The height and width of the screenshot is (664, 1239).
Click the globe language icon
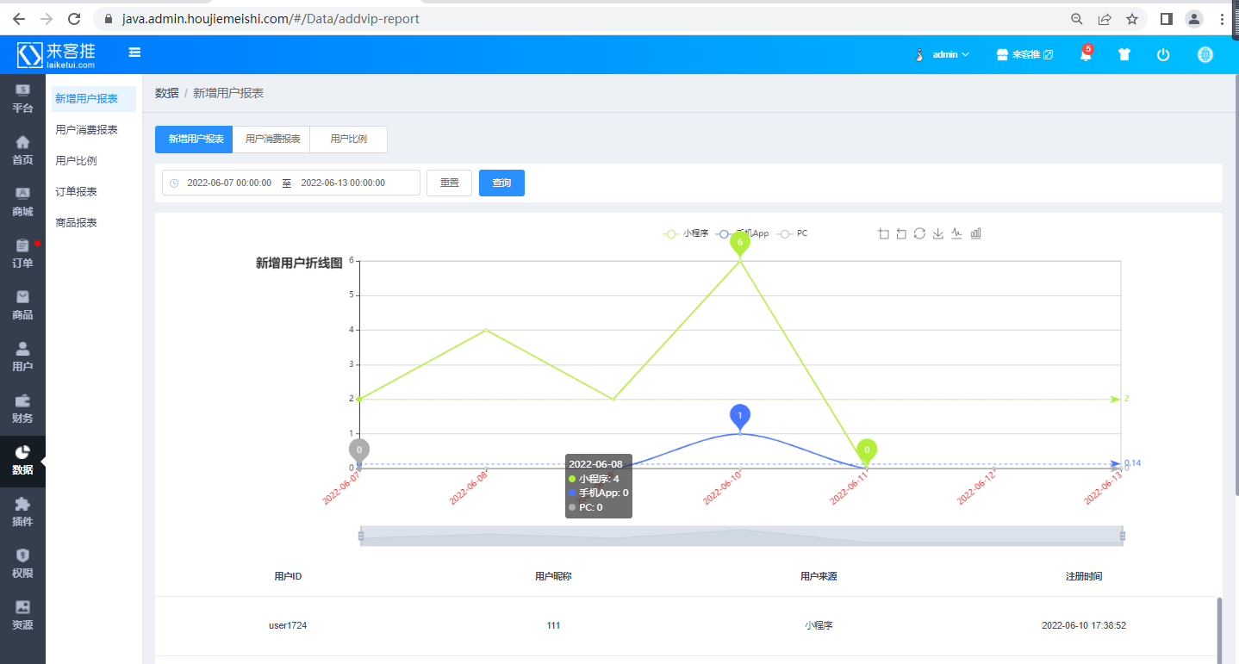click(1205, 54)
